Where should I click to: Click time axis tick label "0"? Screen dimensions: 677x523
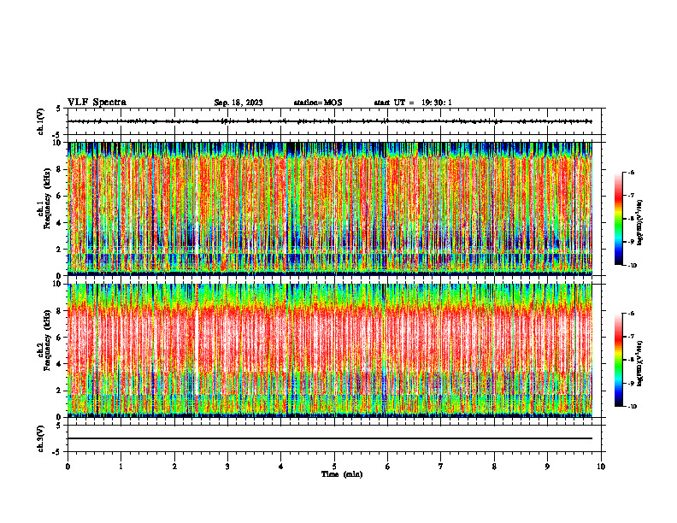coord(68,467)
